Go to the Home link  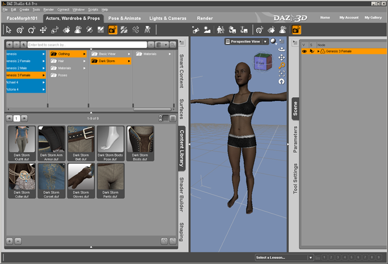[x=325, y=17]
